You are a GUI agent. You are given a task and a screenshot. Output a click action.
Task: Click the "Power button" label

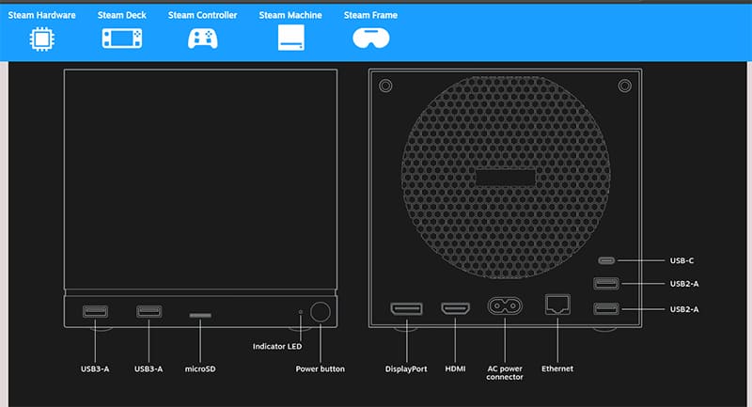(x=320, y=368)
